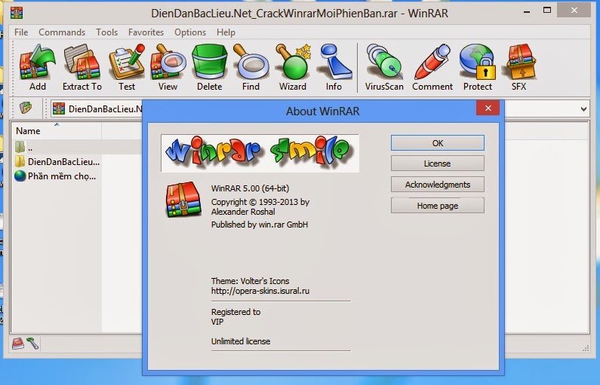Click the WinRAR title bar app icon

coord(17,13)
